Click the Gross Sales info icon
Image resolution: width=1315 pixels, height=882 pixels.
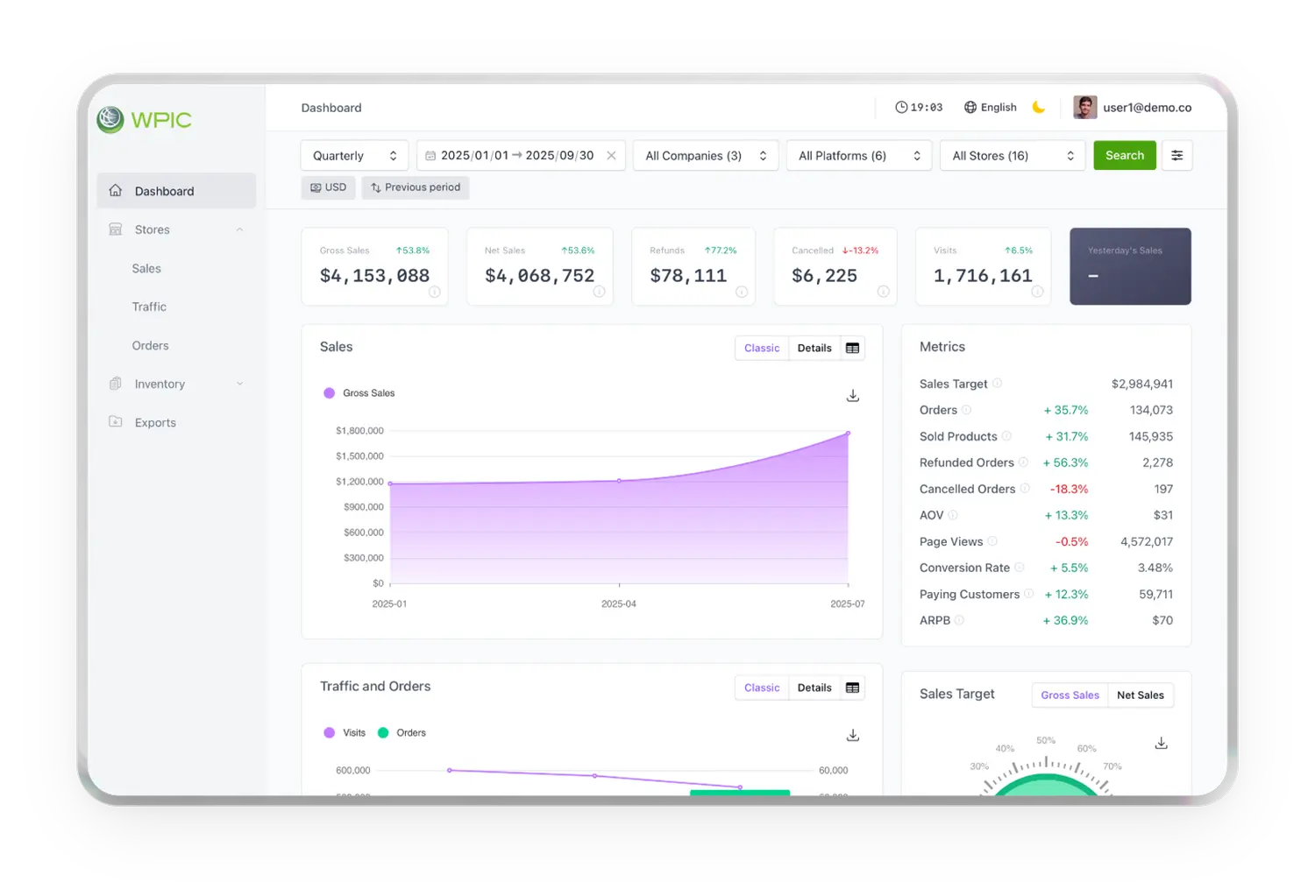(434, 292)
